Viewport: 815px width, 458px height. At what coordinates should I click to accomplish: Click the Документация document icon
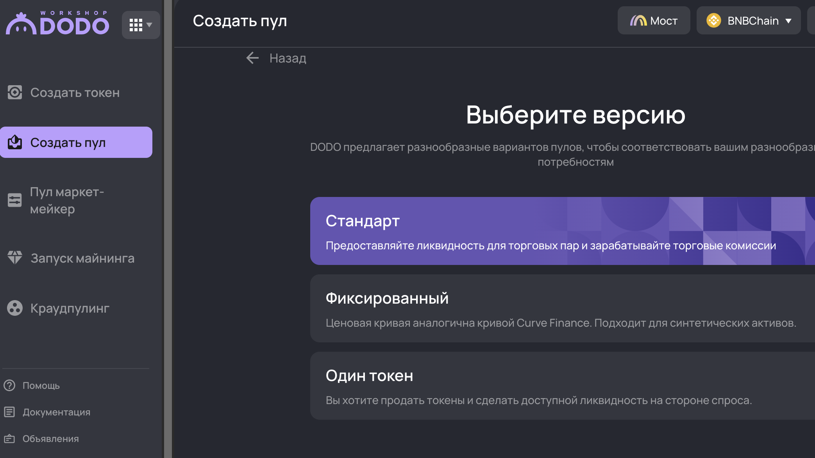point(9,412)
